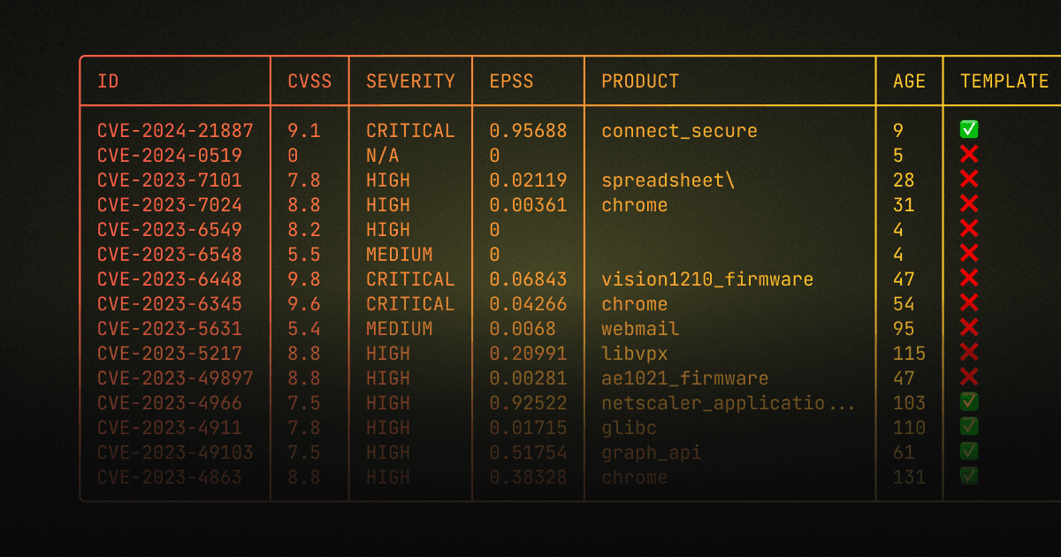1061x557 pixels.
Task: Open the CVE-2024-21887 entry
Action: click(x=174, y=130)
